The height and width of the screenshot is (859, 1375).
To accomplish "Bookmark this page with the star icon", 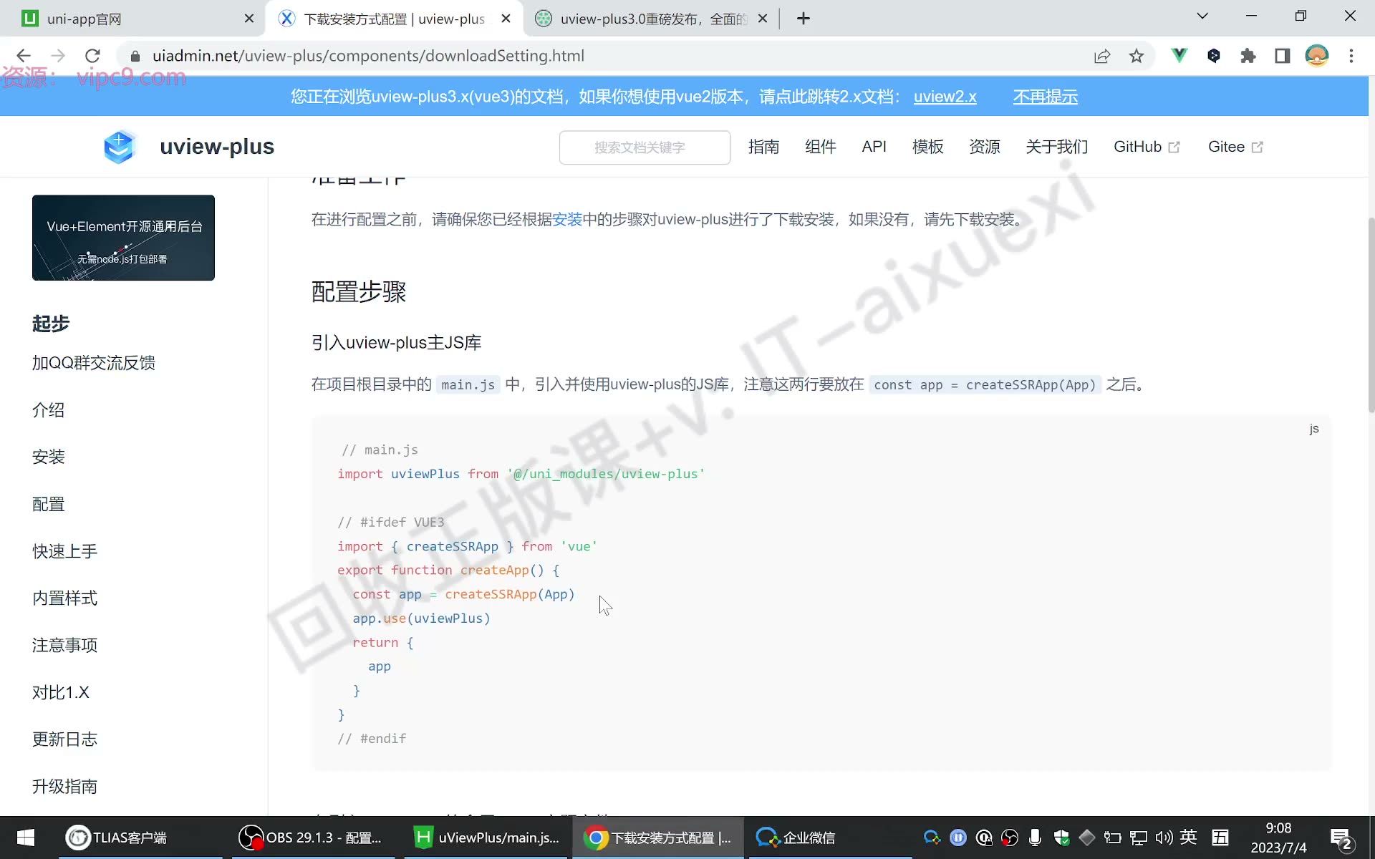I will [x=1137, y=56].
